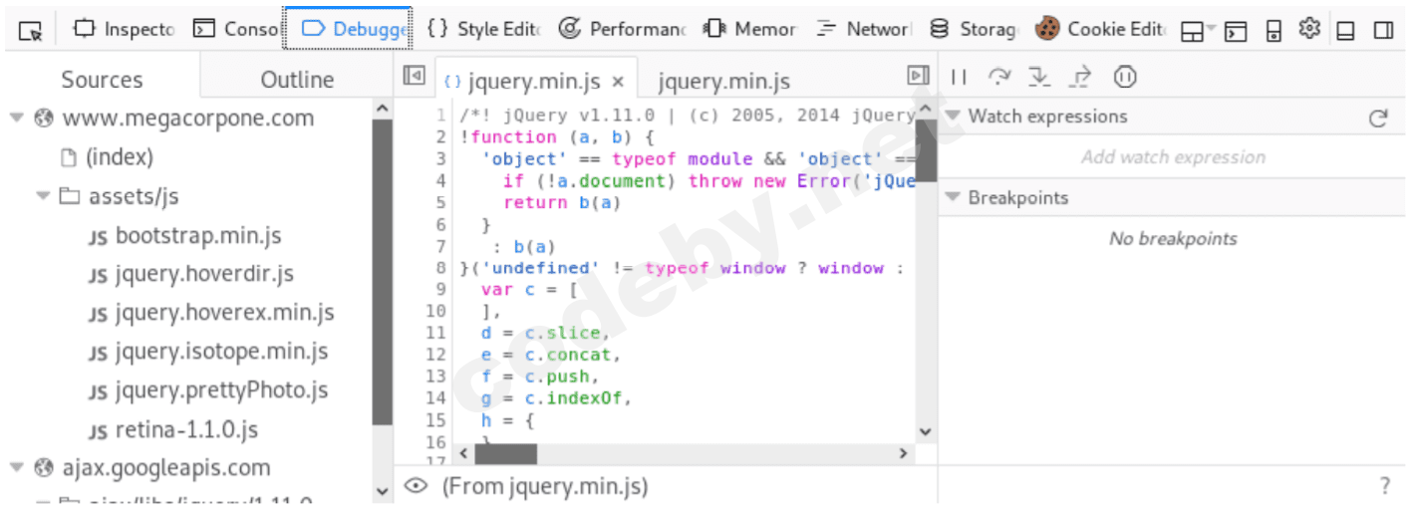Image resolution: width=1411 pixels, height=512 pixels.
Task: Click the Step In button
Action: (x=1040, y=77)
